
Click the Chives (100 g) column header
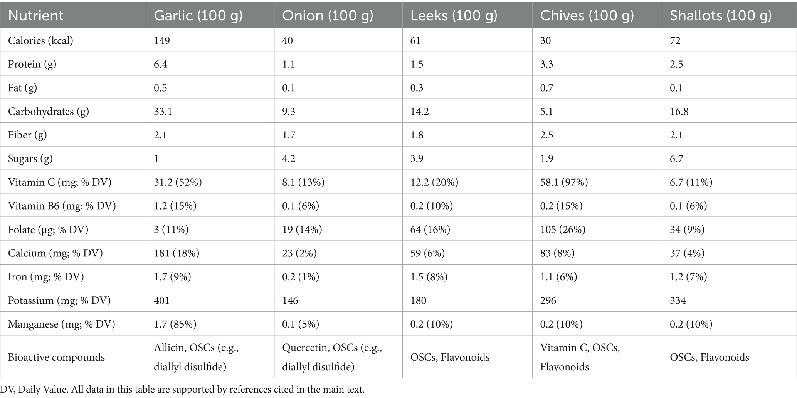click(587, 15)
